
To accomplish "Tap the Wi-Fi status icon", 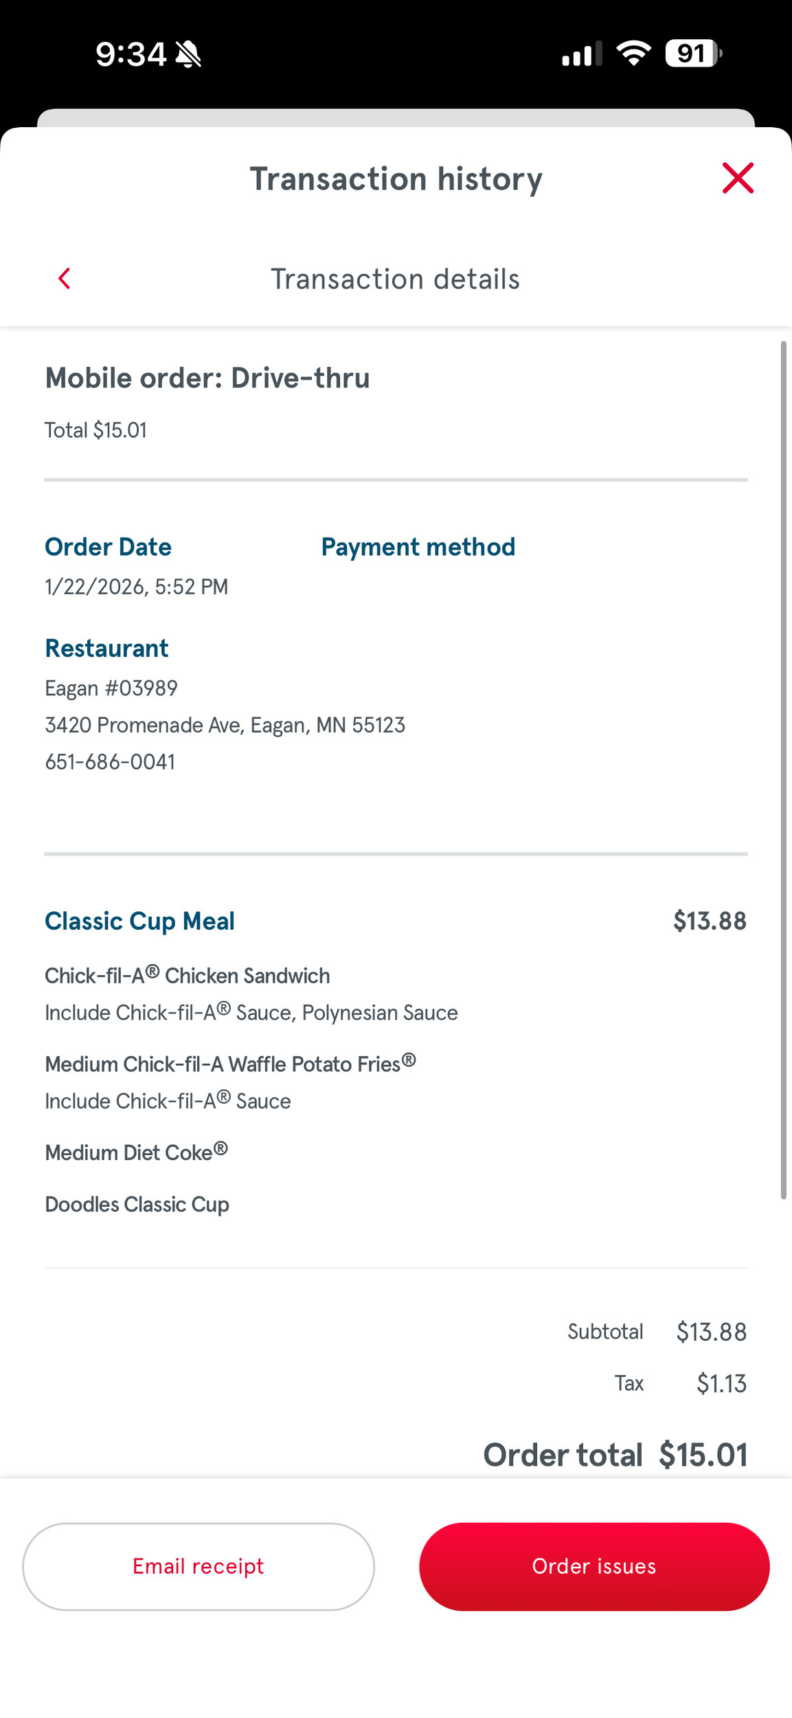I will pyautogui.click(x=633, y=54).
